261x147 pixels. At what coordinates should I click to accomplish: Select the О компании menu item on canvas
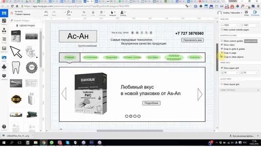(91, 57)
